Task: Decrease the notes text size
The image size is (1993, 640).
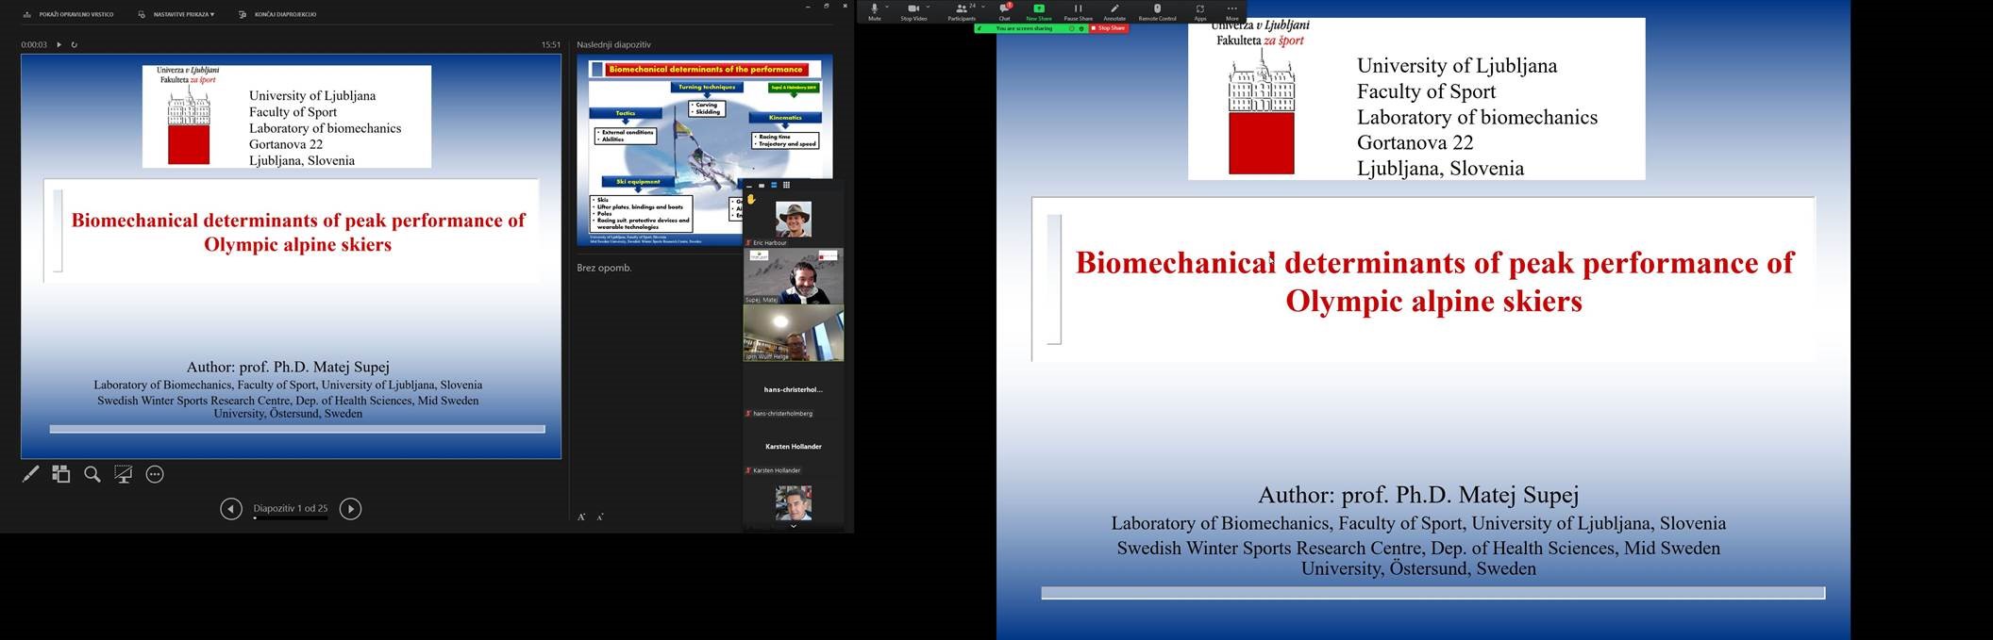Action: click(x=601, y=517)
